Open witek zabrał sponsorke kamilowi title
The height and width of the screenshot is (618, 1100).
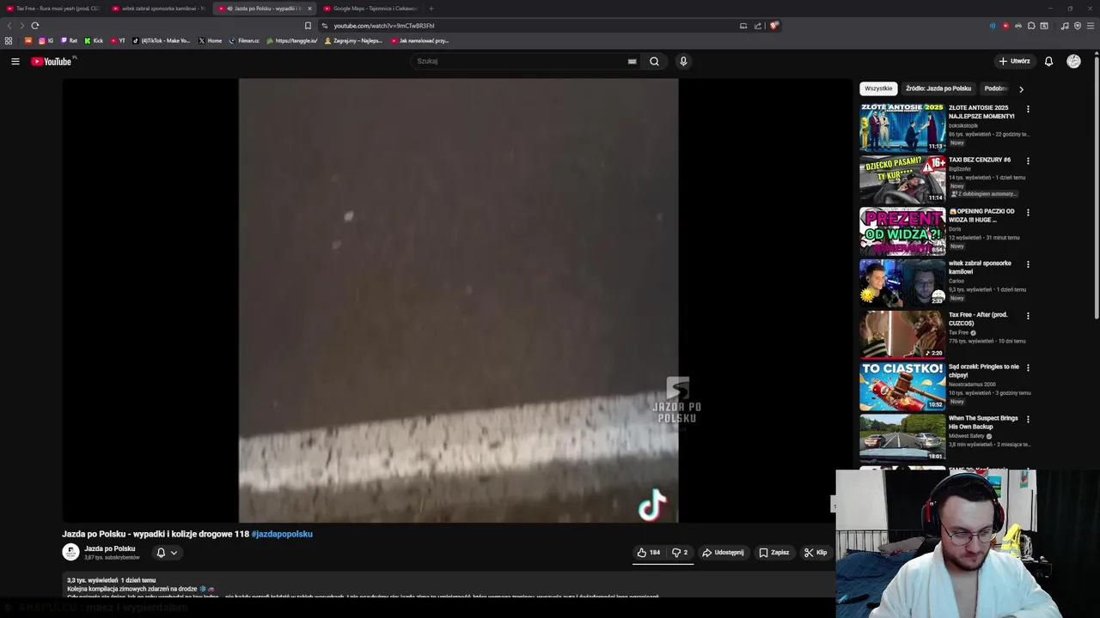click(x=980, y=267)
